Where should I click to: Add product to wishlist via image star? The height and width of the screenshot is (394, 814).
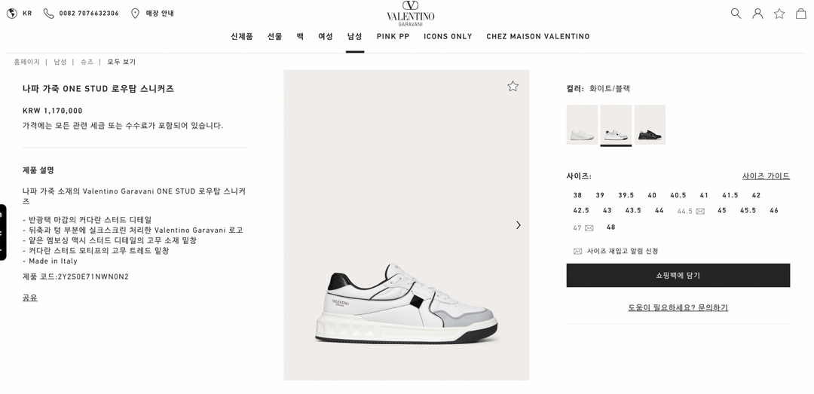click(513, 86)
